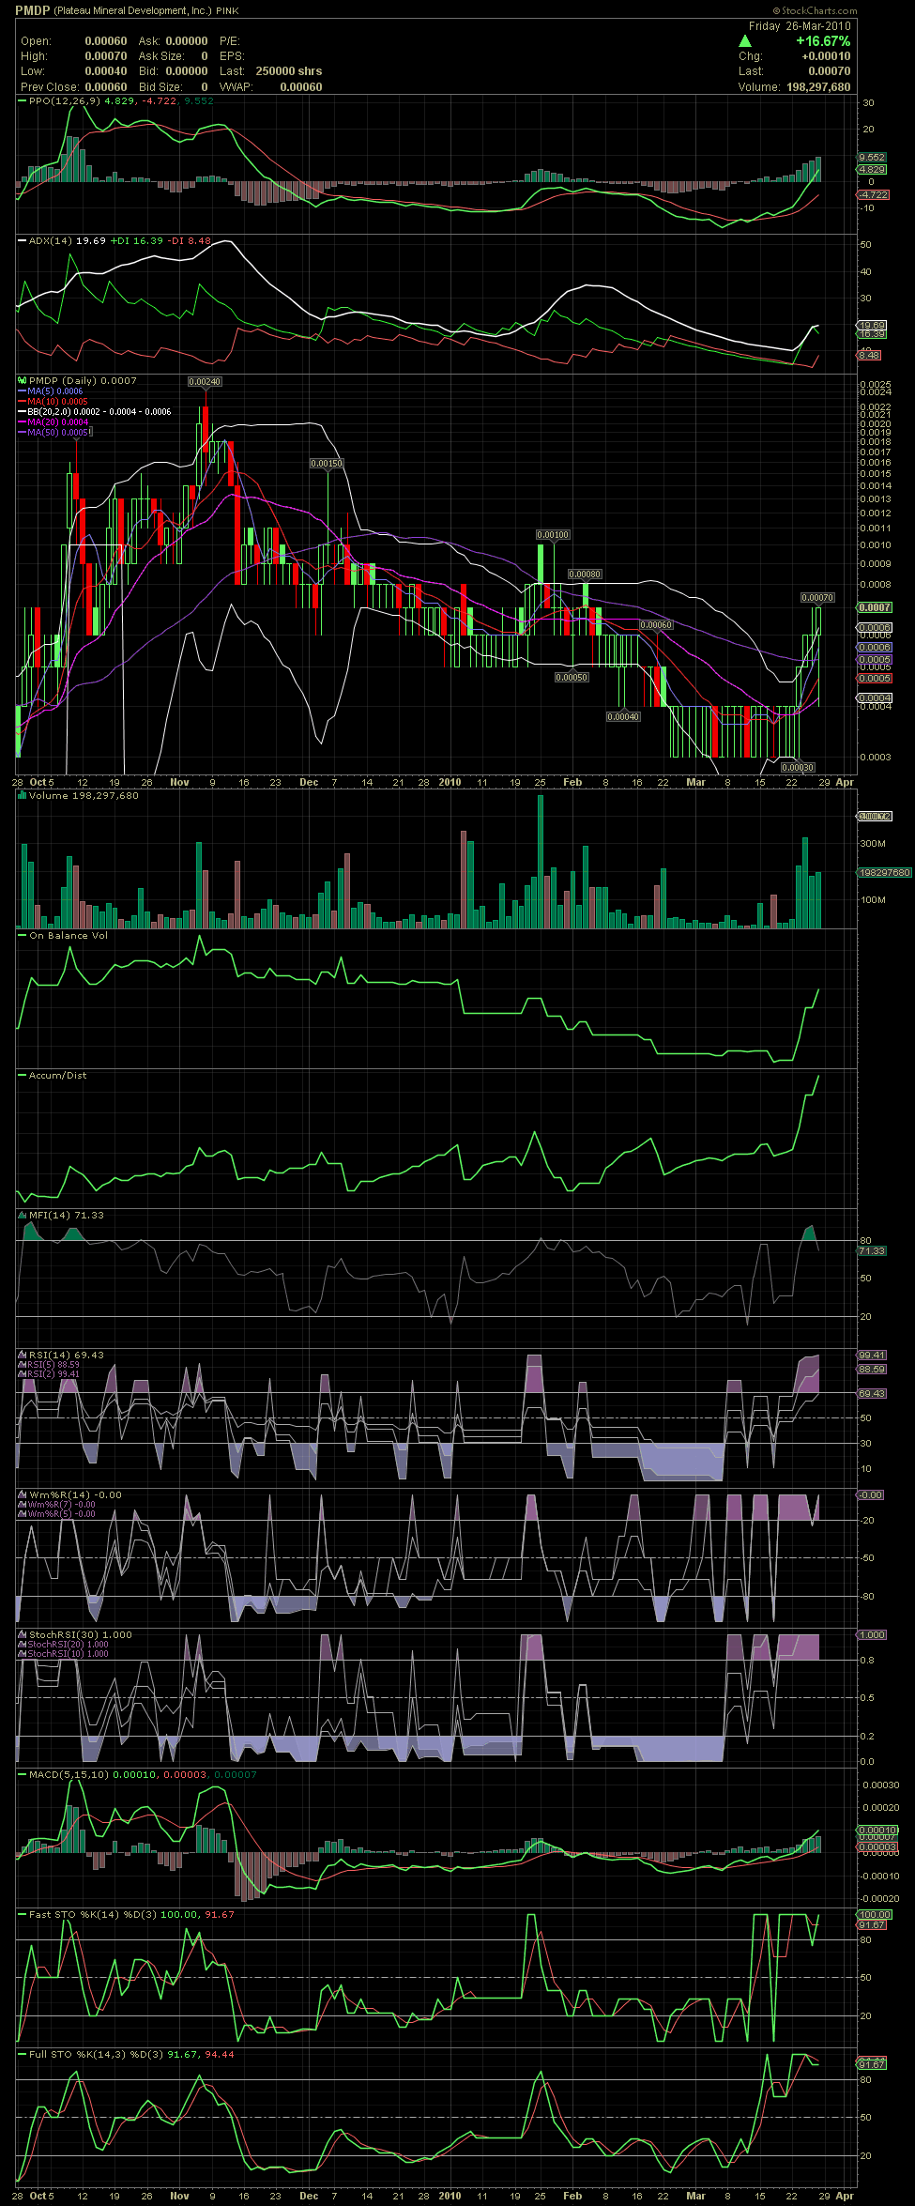Image resolution: width=915 pixels, height=2206 pixels.
Task: Click the PPO(12,26,9) legend line marker
Action: [x=23, y=100]
